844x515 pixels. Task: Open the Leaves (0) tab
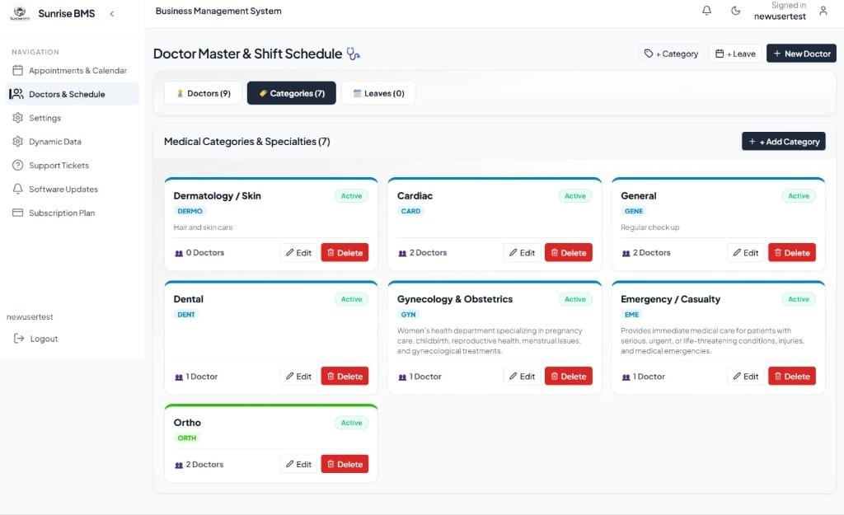pos(378,93)
